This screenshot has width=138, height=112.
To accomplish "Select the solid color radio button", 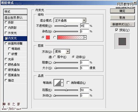I will [43, 37].
